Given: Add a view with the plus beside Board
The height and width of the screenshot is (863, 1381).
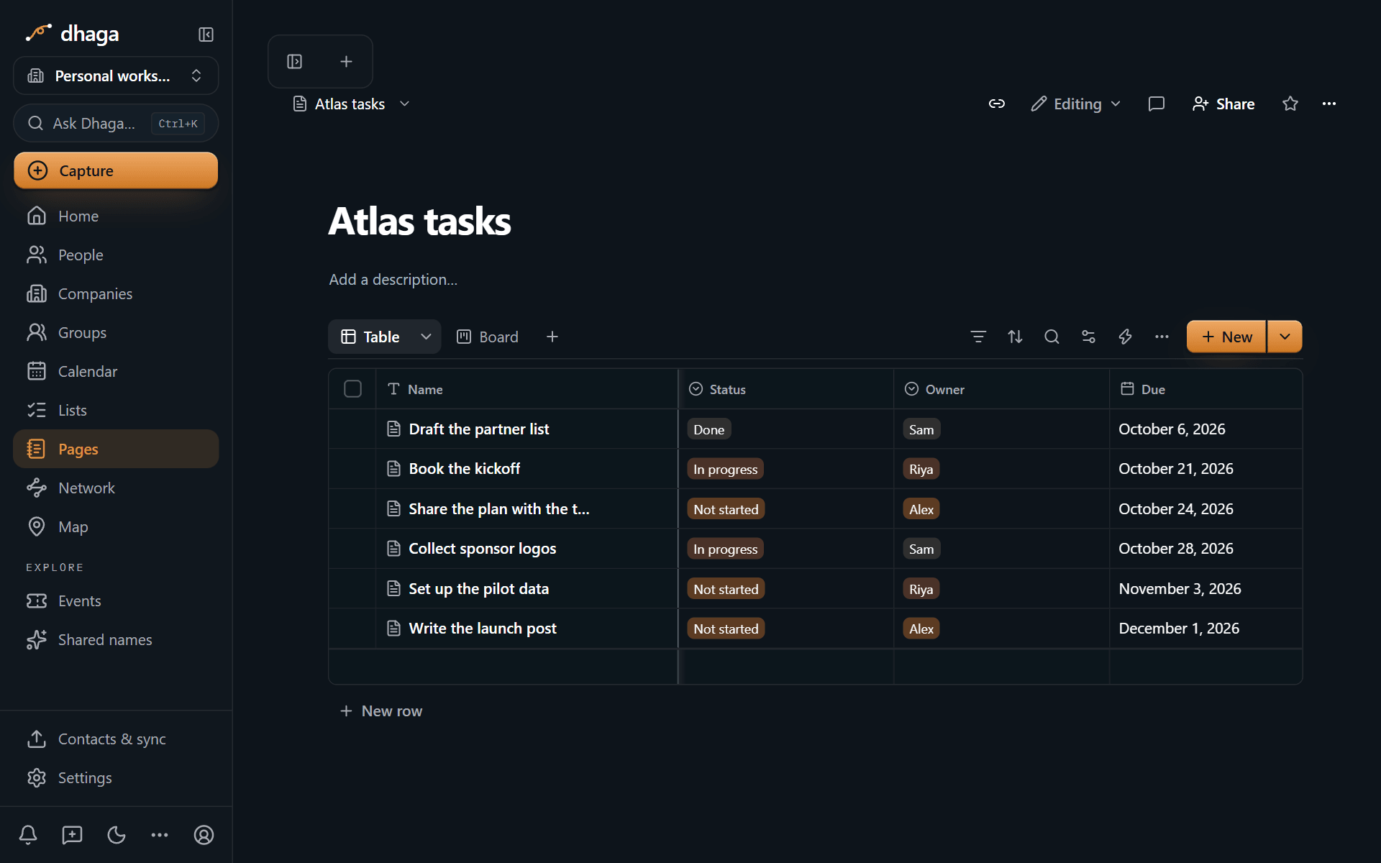Looking at the screenshot, I should (552, 337).
